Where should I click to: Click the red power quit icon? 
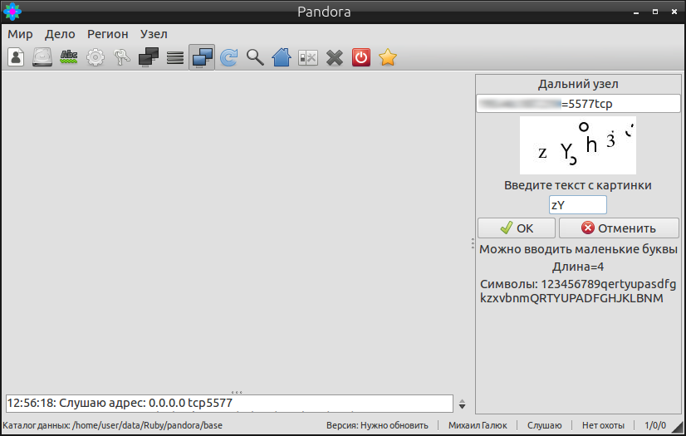361,57
